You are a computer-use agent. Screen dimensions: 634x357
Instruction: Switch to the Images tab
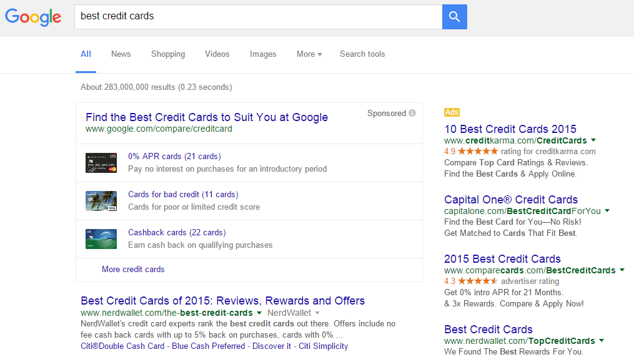[263, 54]
